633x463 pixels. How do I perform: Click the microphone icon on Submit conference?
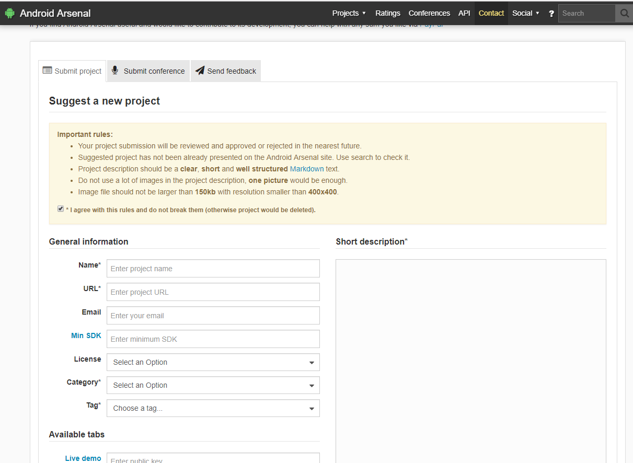[x=115, y=71]
